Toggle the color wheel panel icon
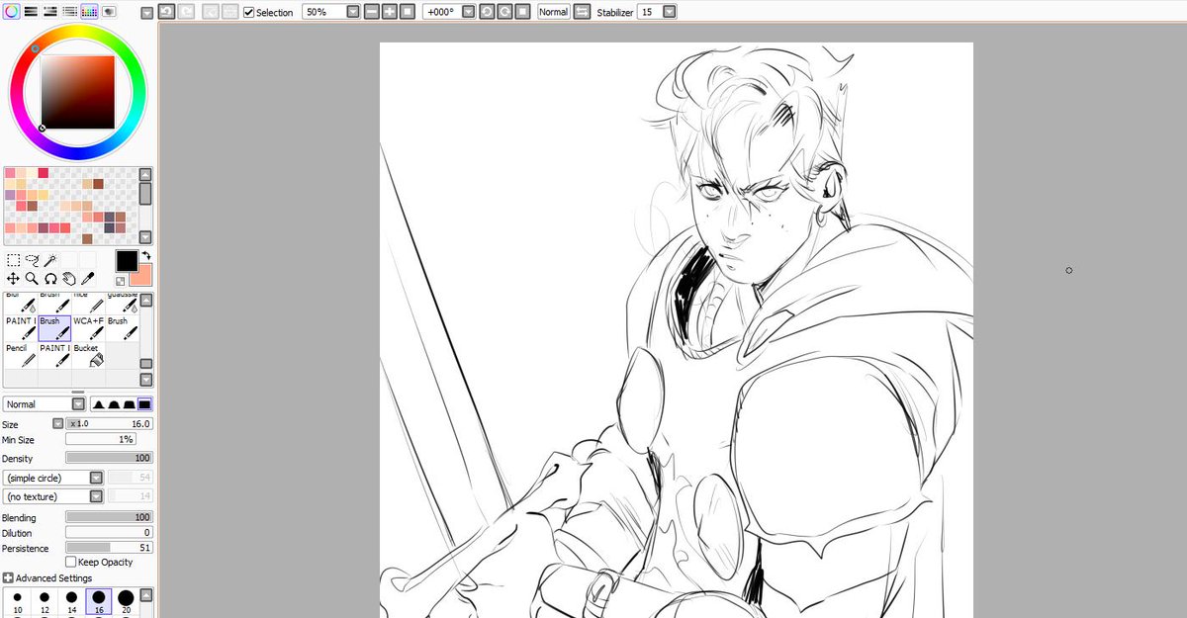The height and width of the screenshot is (618, 1187). tap(11, 12)
